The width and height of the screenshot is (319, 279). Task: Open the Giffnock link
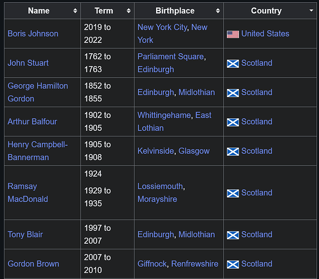tap(152, 264)
